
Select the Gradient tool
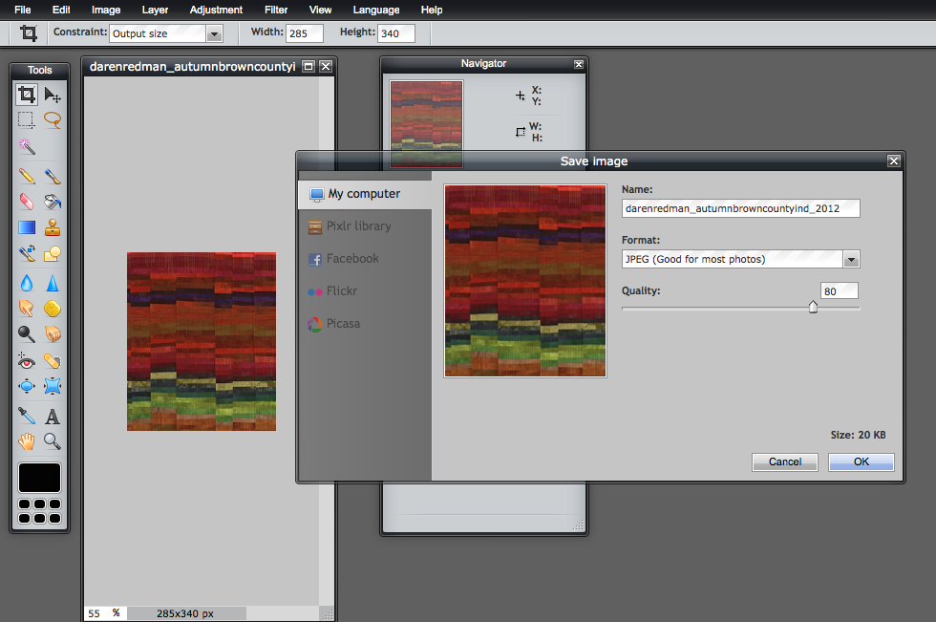pos(27,227)
